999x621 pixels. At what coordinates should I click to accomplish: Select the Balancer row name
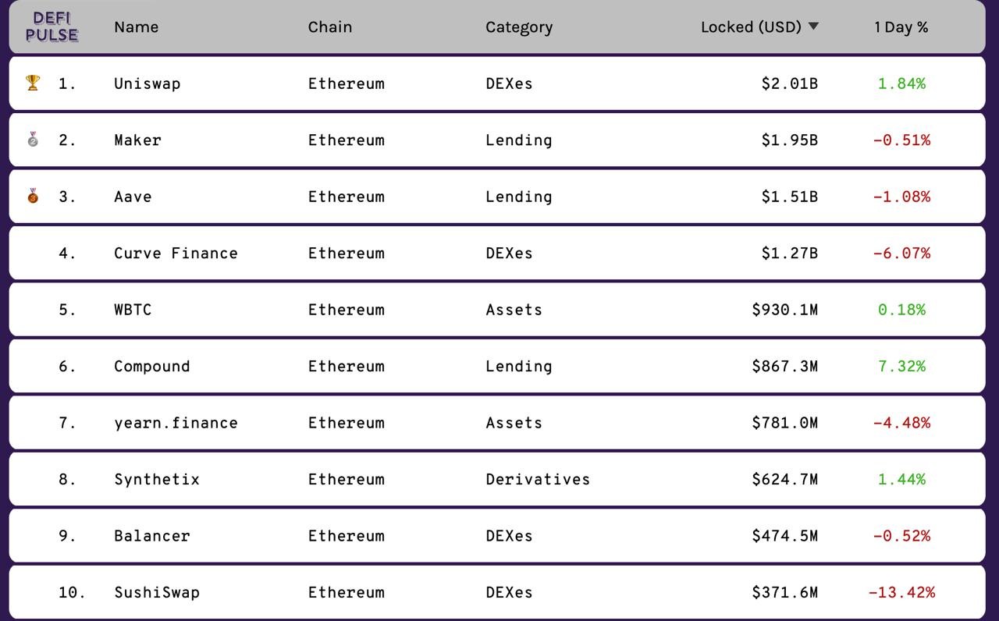pyautogui.click(x=151, y=536)
